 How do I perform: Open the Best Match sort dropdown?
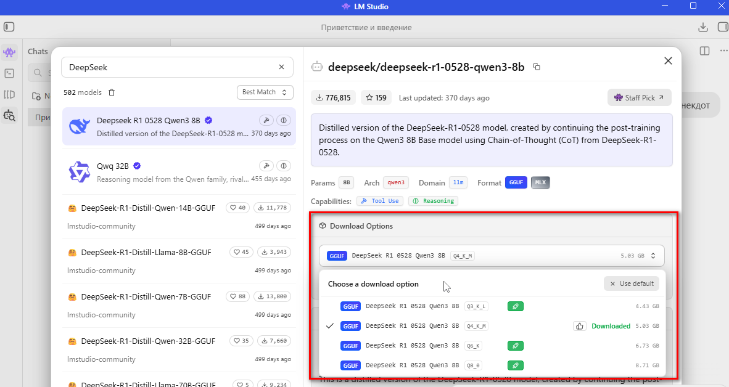265,92
